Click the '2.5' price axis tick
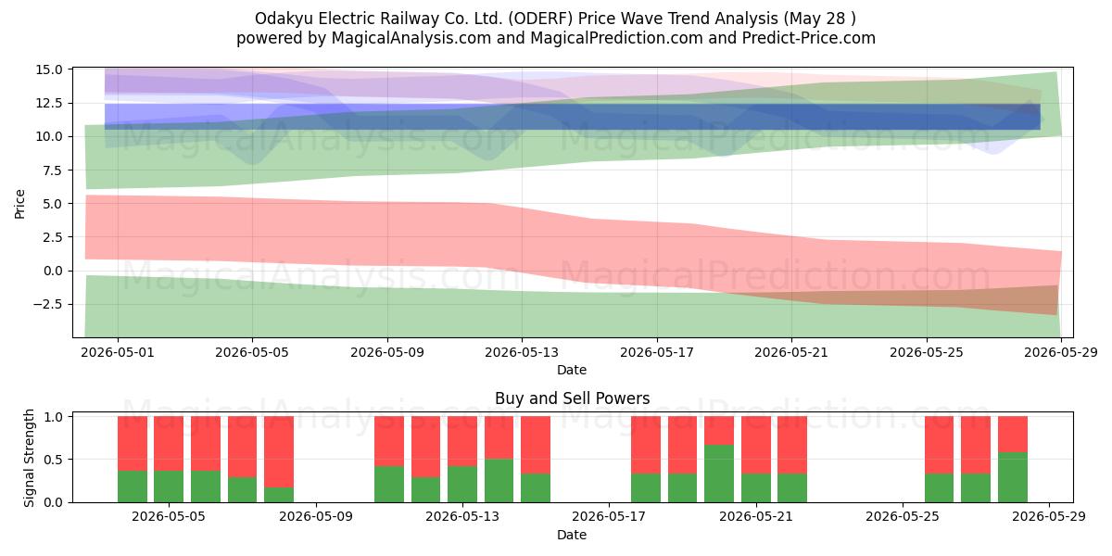The image size is (1112, 556). (54, 237)
